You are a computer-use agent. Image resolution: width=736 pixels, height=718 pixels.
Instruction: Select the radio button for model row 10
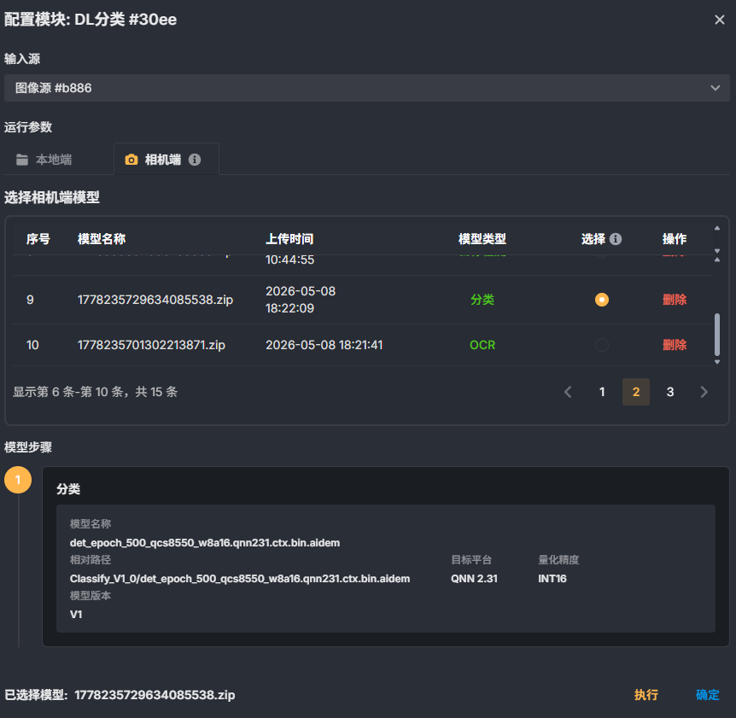point(602,345)
